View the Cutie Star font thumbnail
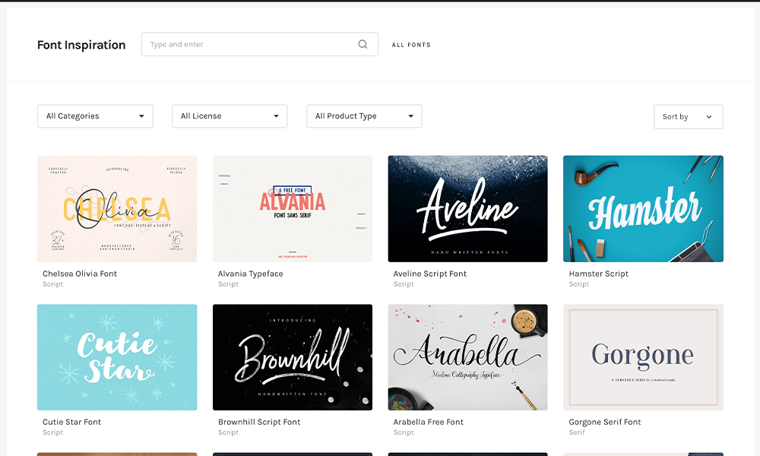Image resolution: width=760 pixels, height=456 pixels. coord(117,357)
